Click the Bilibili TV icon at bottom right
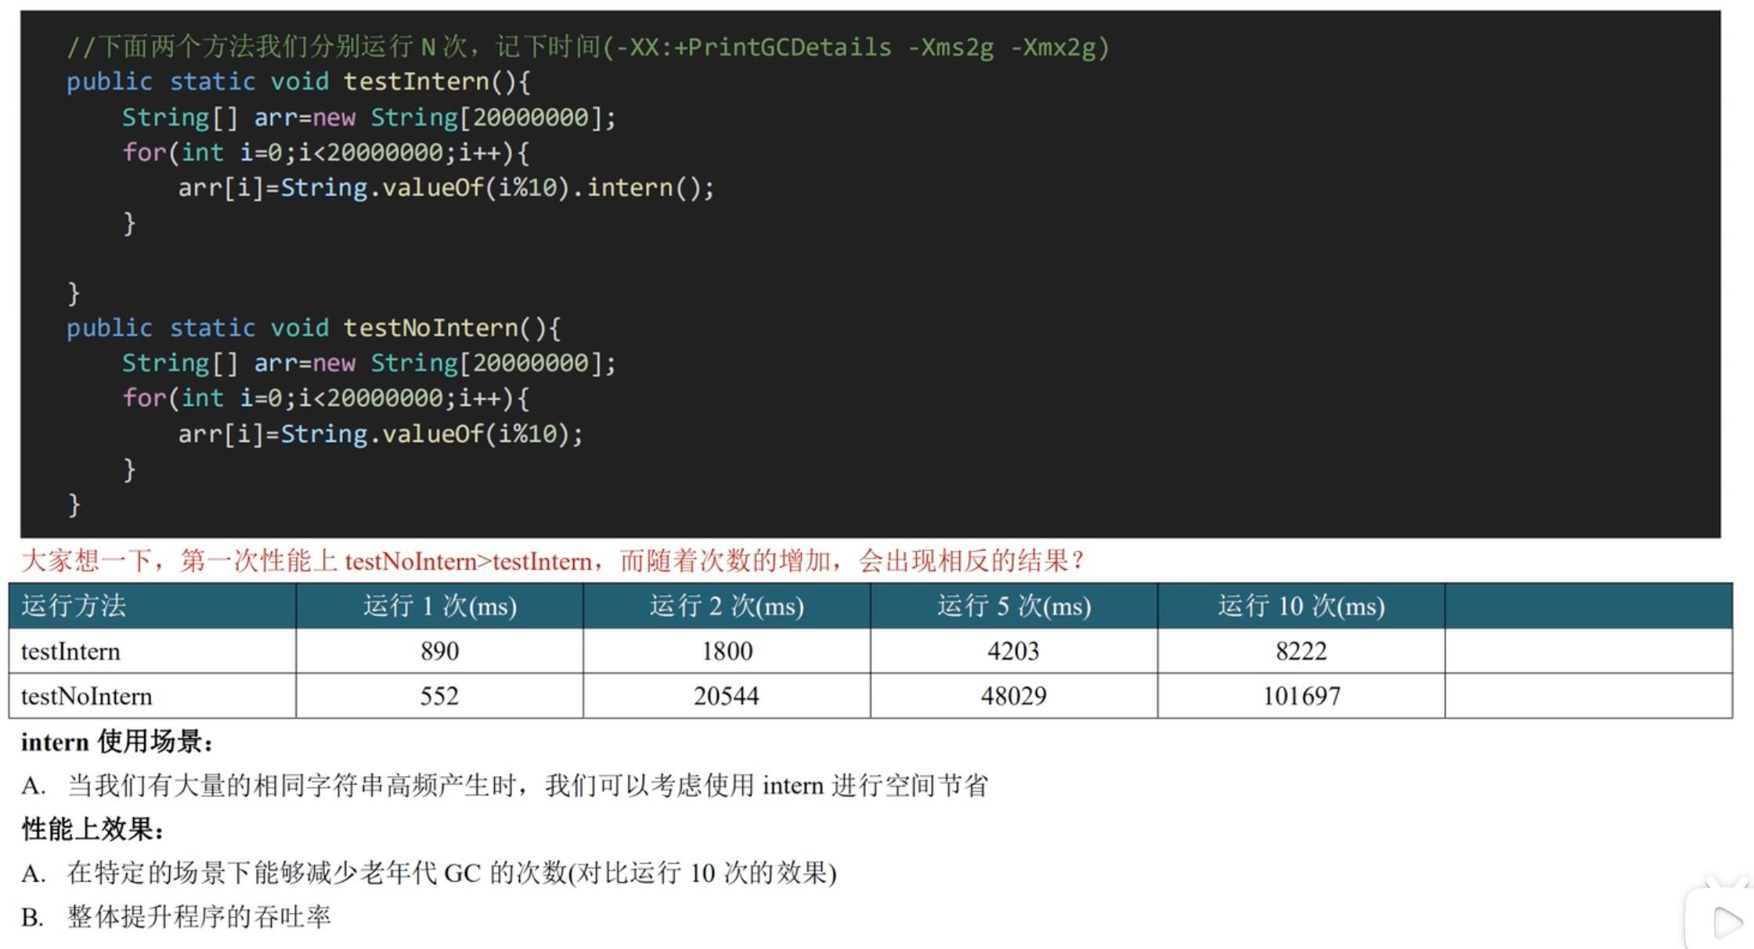The image size is (1754, 949). coord(1720,914)
